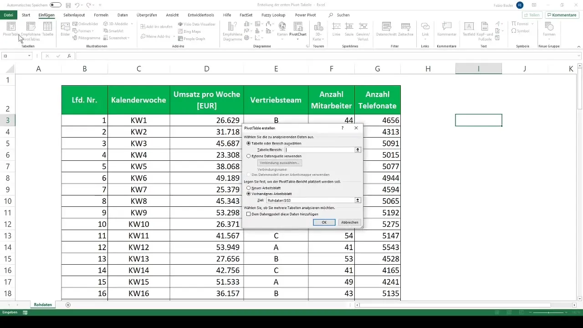Insert a Gewinn/Verlust sparkline
583x328 pixels.
coord(363,31)
